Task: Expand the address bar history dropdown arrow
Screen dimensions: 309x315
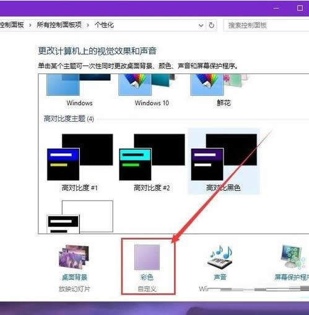Action: (x=201, y=25)
